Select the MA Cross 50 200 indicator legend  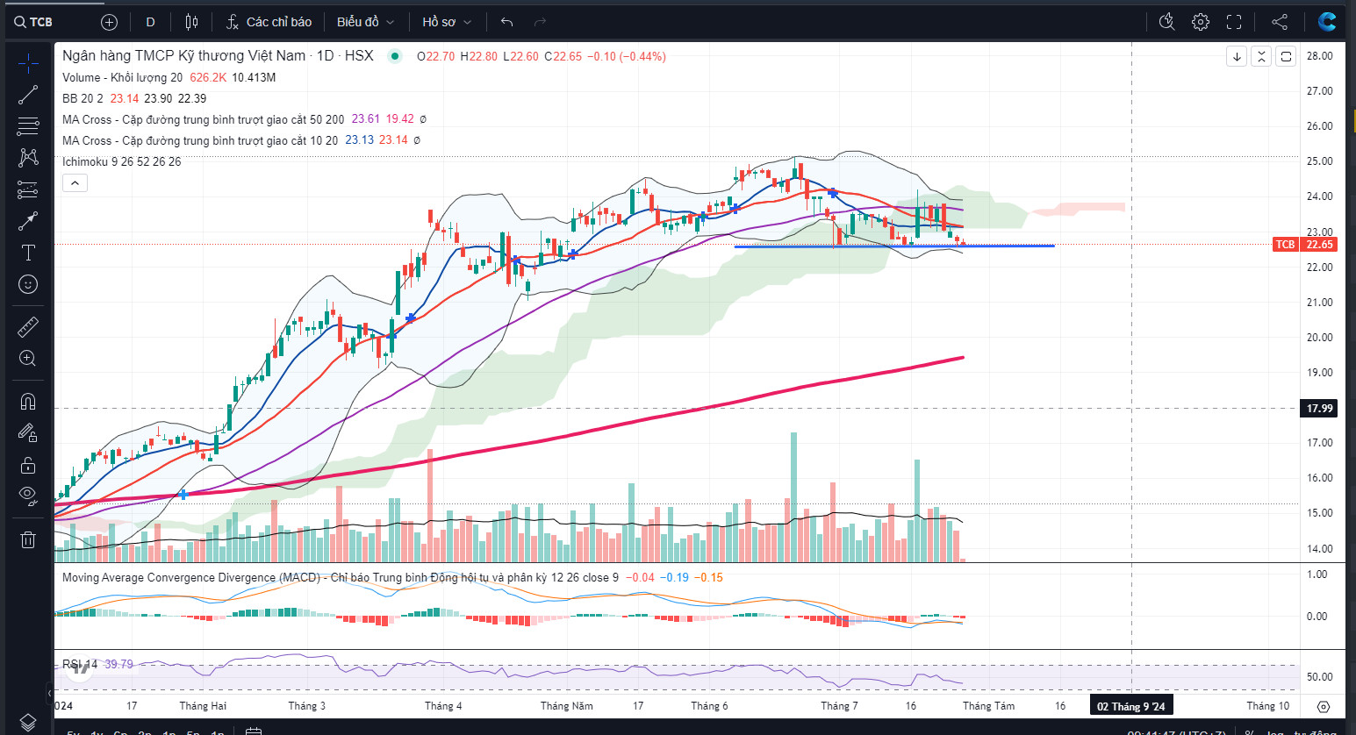coord(204,119)
